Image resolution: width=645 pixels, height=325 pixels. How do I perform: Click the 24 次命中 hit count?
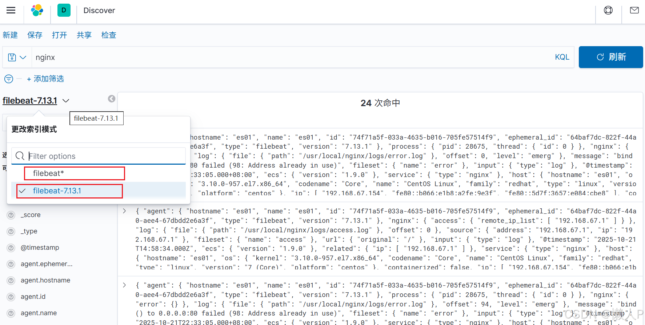(x=380, y=103)
